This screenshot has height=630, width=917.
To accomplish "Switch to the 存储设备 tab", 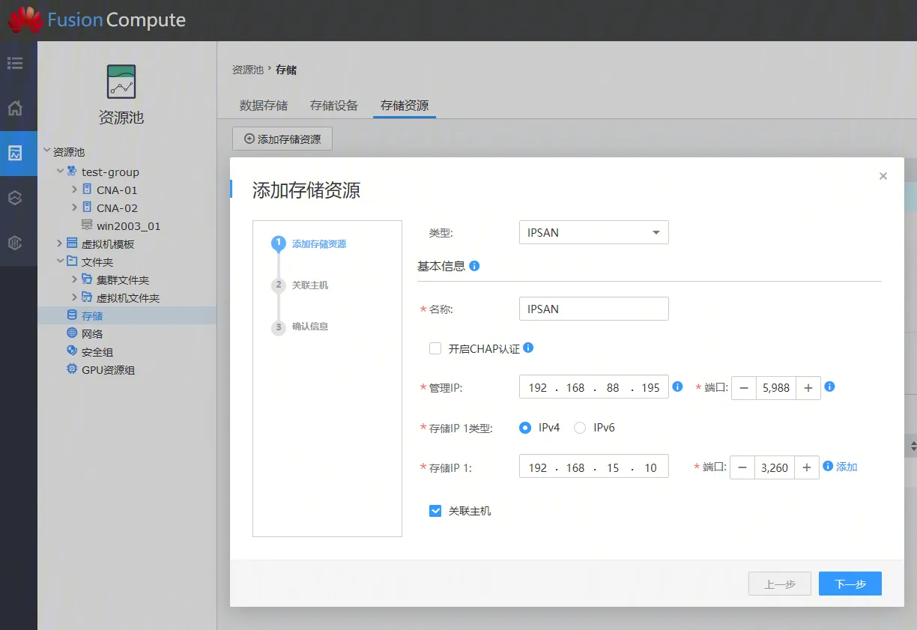I will pyautogui.click(x=334, y=106).
